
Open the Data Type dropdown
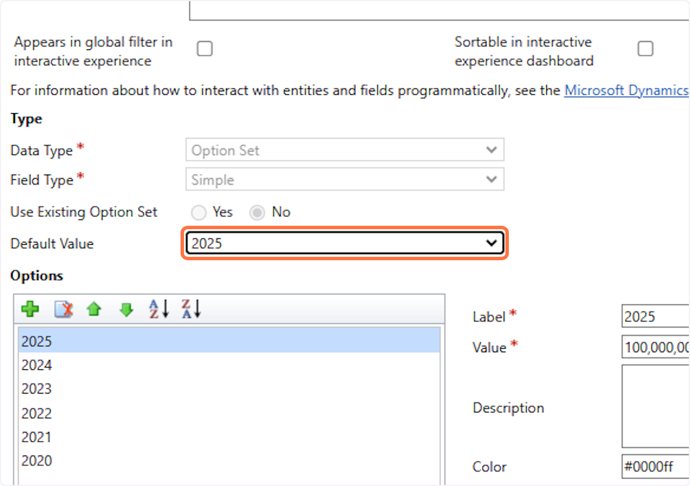click(344, 151)
